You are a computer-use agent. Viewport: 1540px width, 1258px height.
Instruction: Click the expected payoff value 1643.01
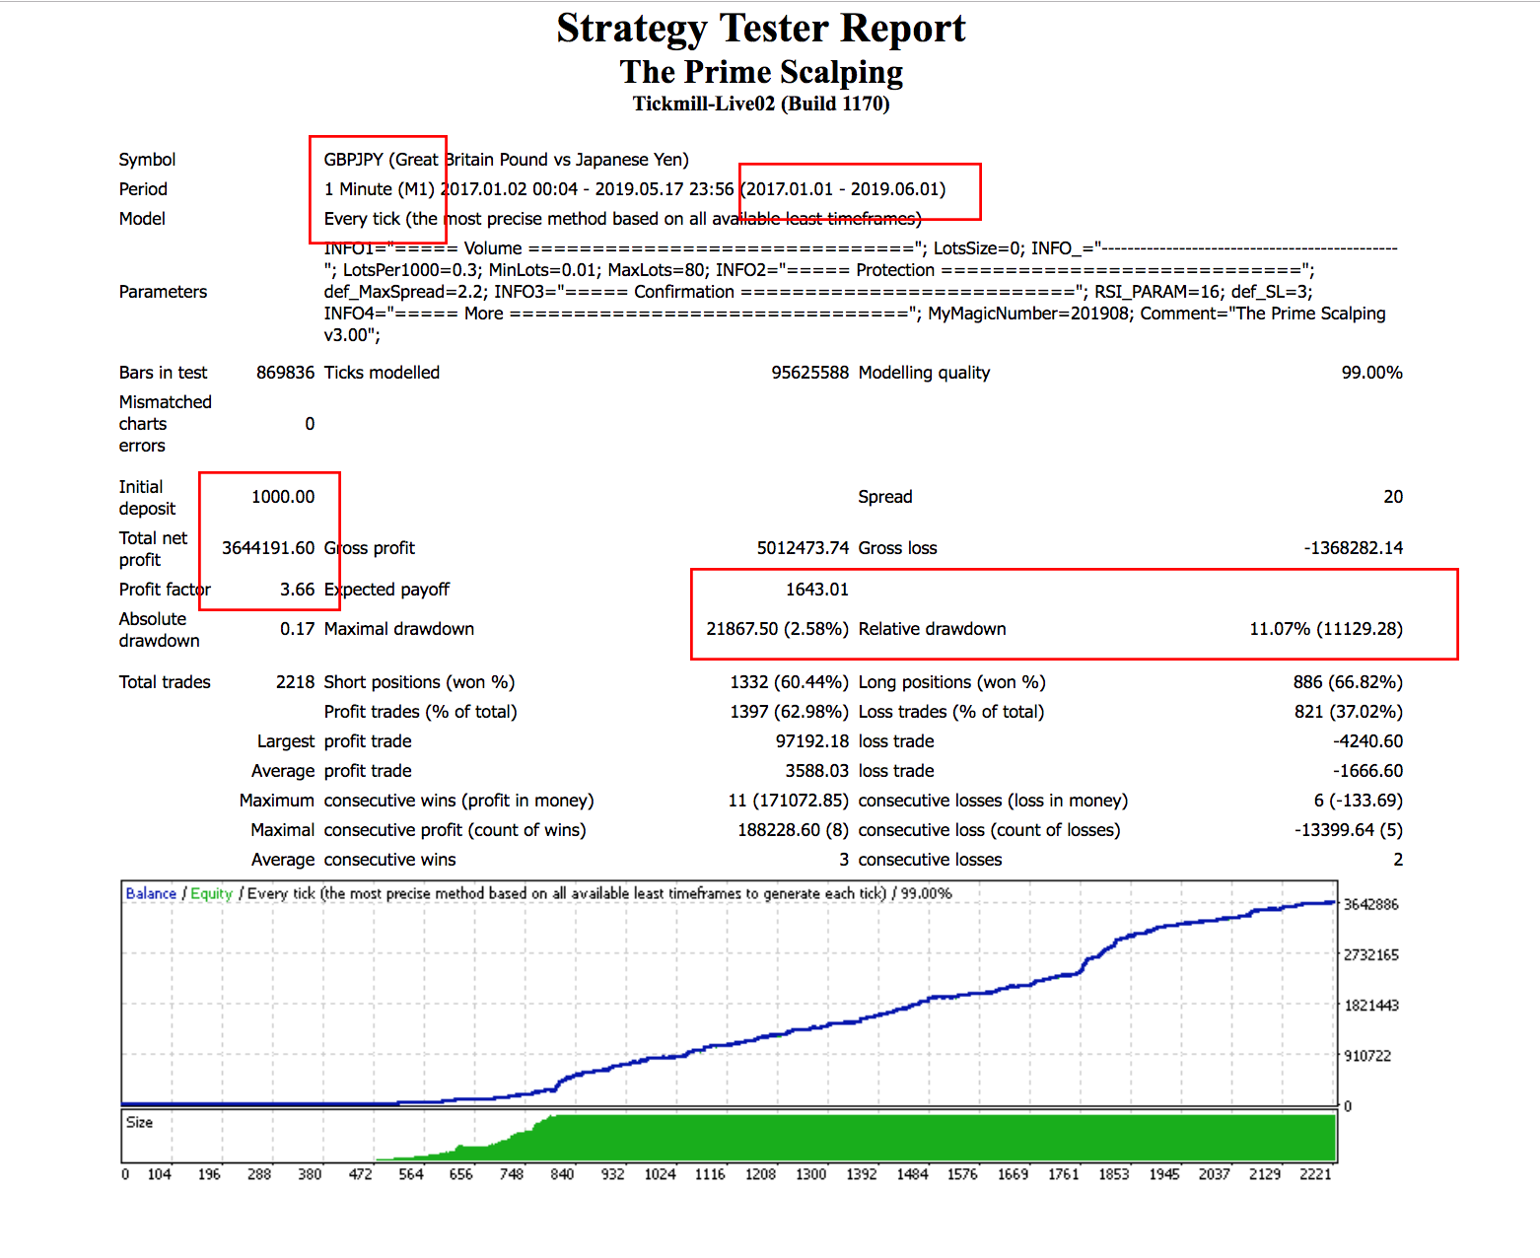point(816,590)
